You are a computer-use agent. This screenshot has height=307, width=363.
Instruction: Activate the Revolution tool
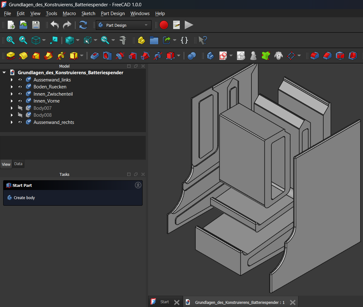[23, 56]
